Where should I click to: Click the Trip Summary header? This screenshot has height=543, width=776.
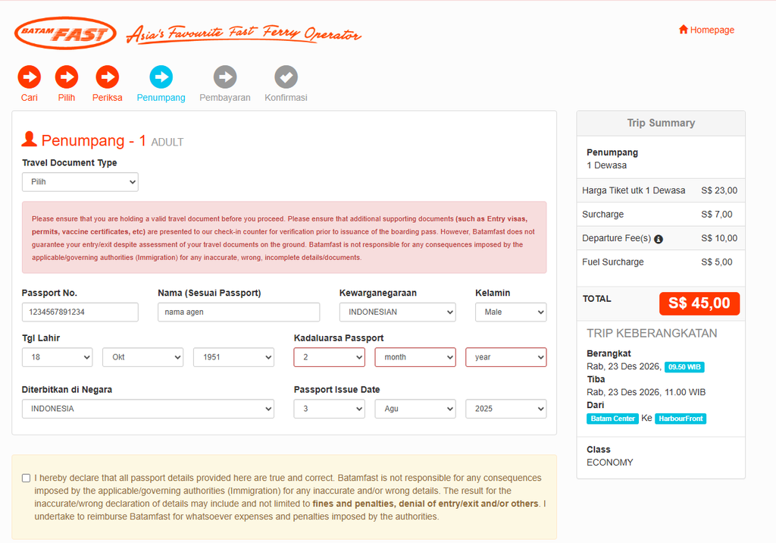pos(661,123)
